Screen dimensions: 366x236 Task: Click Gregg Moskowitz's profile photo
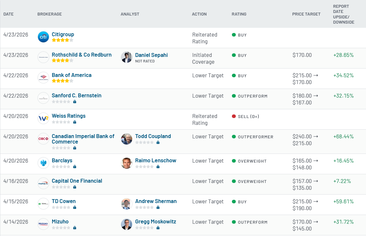point(127,224)
